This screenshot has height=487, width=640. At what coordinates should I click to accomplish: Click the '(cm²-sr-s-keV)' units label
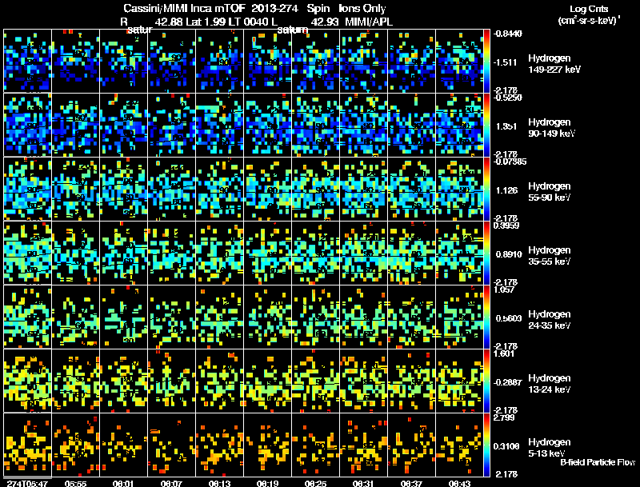pyautogui.click(x=589, y=20)
